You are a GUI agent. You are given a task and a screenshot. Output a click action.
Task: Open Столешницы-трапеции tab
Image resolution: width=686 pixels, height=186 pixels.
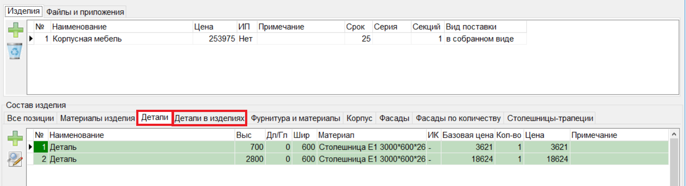(550, 118)
